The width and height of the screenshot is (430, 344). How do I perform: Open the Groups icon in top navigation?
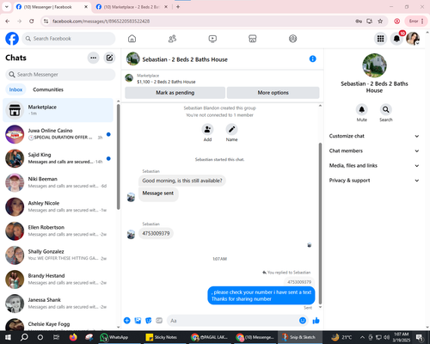[x=292, y=39]
